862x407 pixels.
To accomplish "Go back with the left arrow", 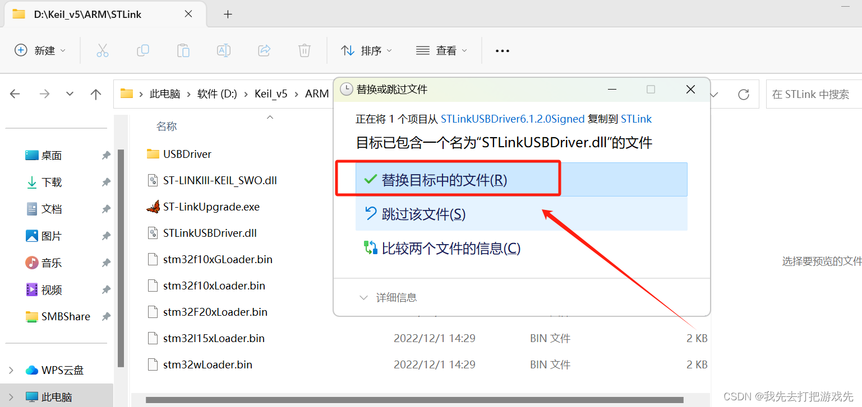I will 15,94.
